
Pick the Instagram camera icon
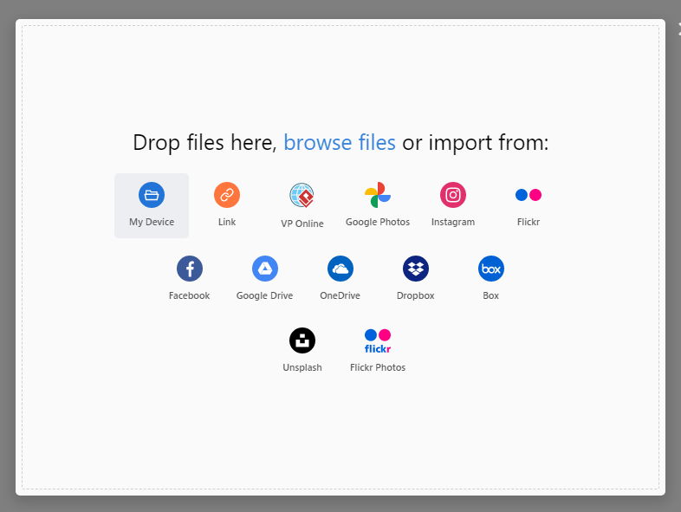coord(452,196)
